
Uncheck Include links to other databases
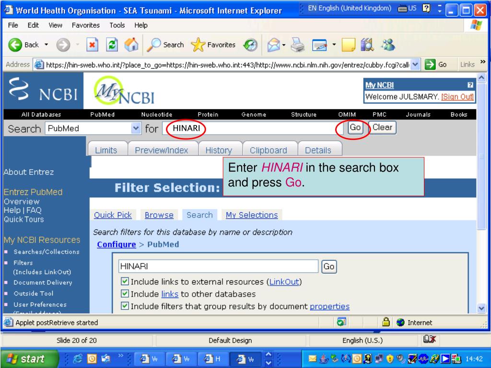tap(125, 294)
